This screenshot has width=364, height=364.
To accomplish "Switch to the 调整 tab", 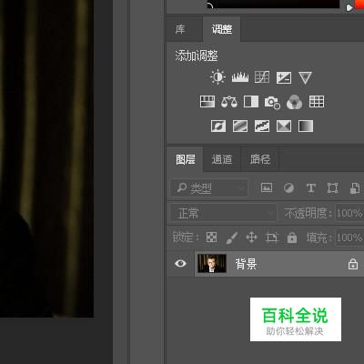I will click(x=222, y=29).
